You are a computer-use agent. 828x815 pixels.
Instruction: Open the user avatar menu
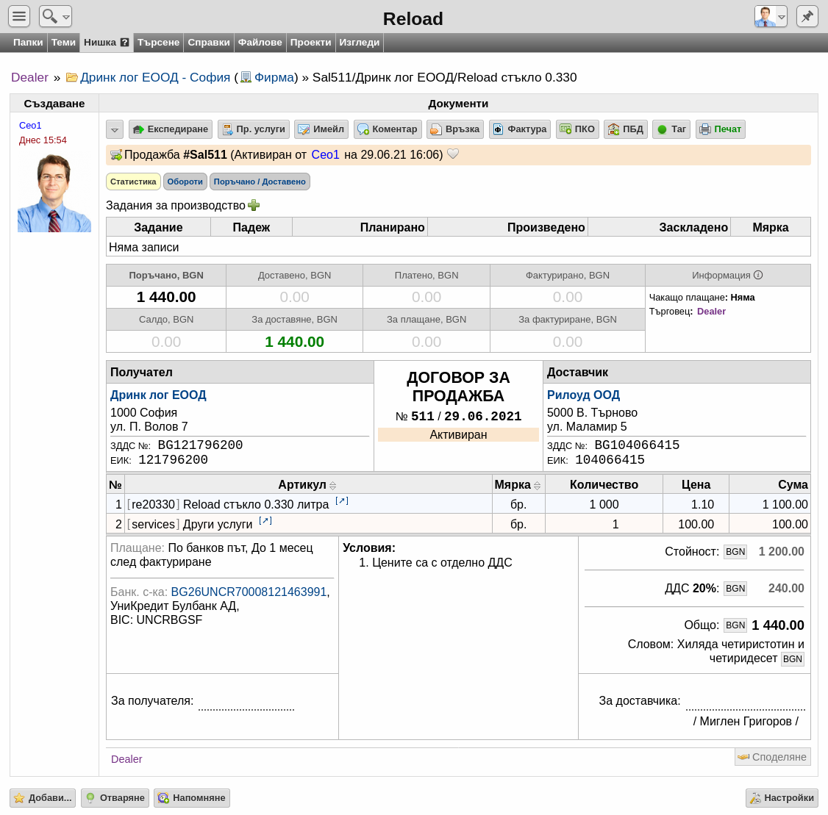(771, 16)
